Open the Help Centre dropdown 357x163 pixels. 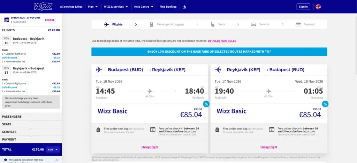[x=144, y=7]
